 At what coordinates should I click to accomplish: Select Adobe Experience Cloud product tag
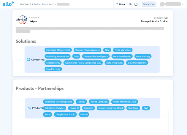[x=111, y=108]
